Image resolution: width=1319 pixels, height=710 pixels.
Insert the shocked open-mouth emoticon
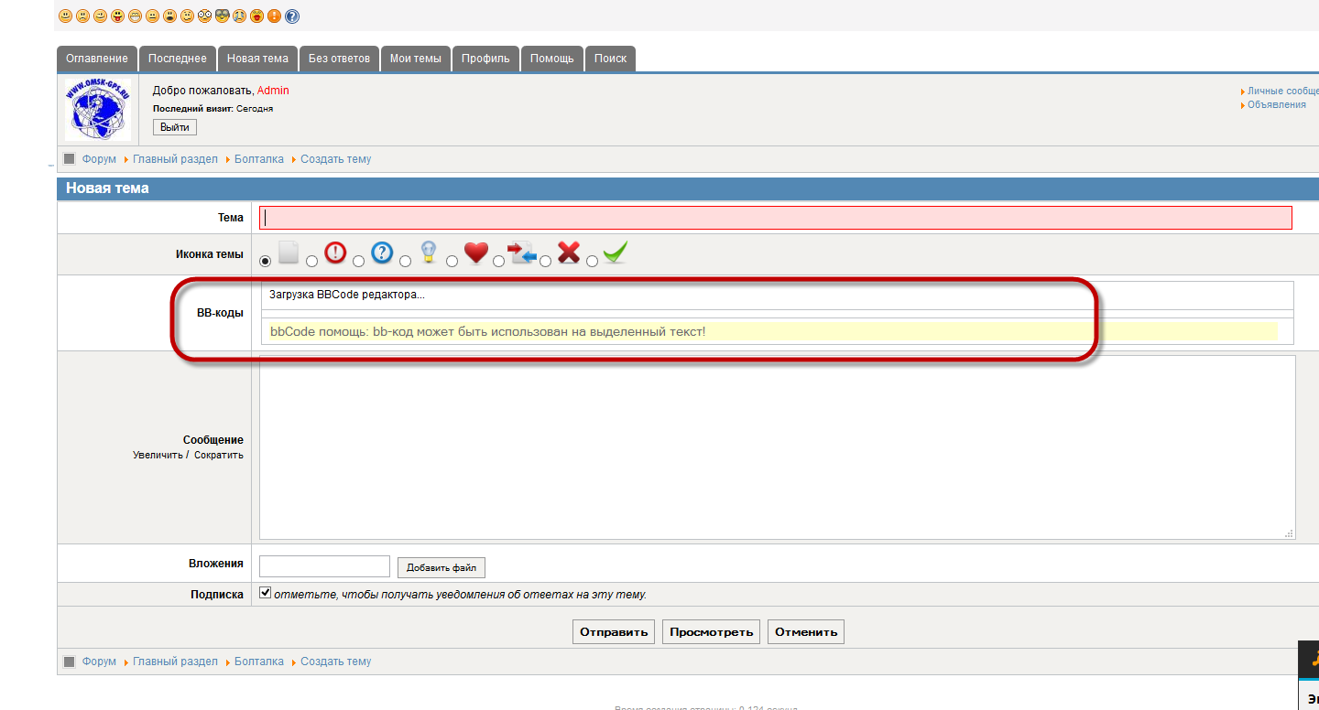point(169,16)
